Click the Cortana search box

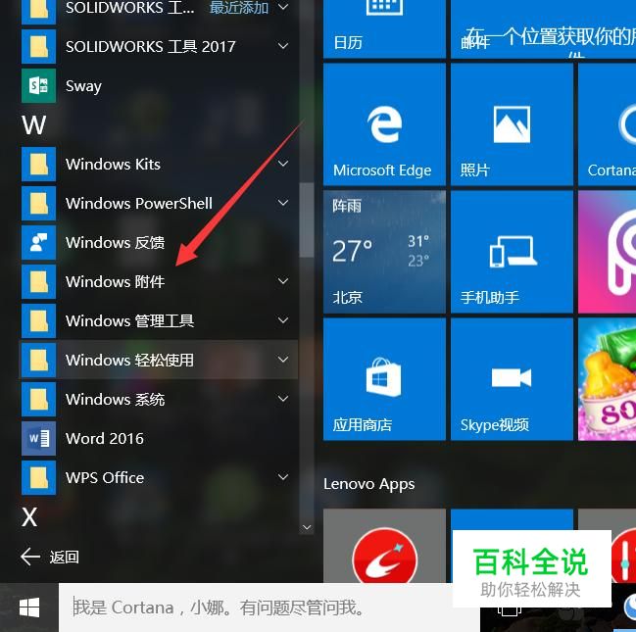tap(269, 608)
